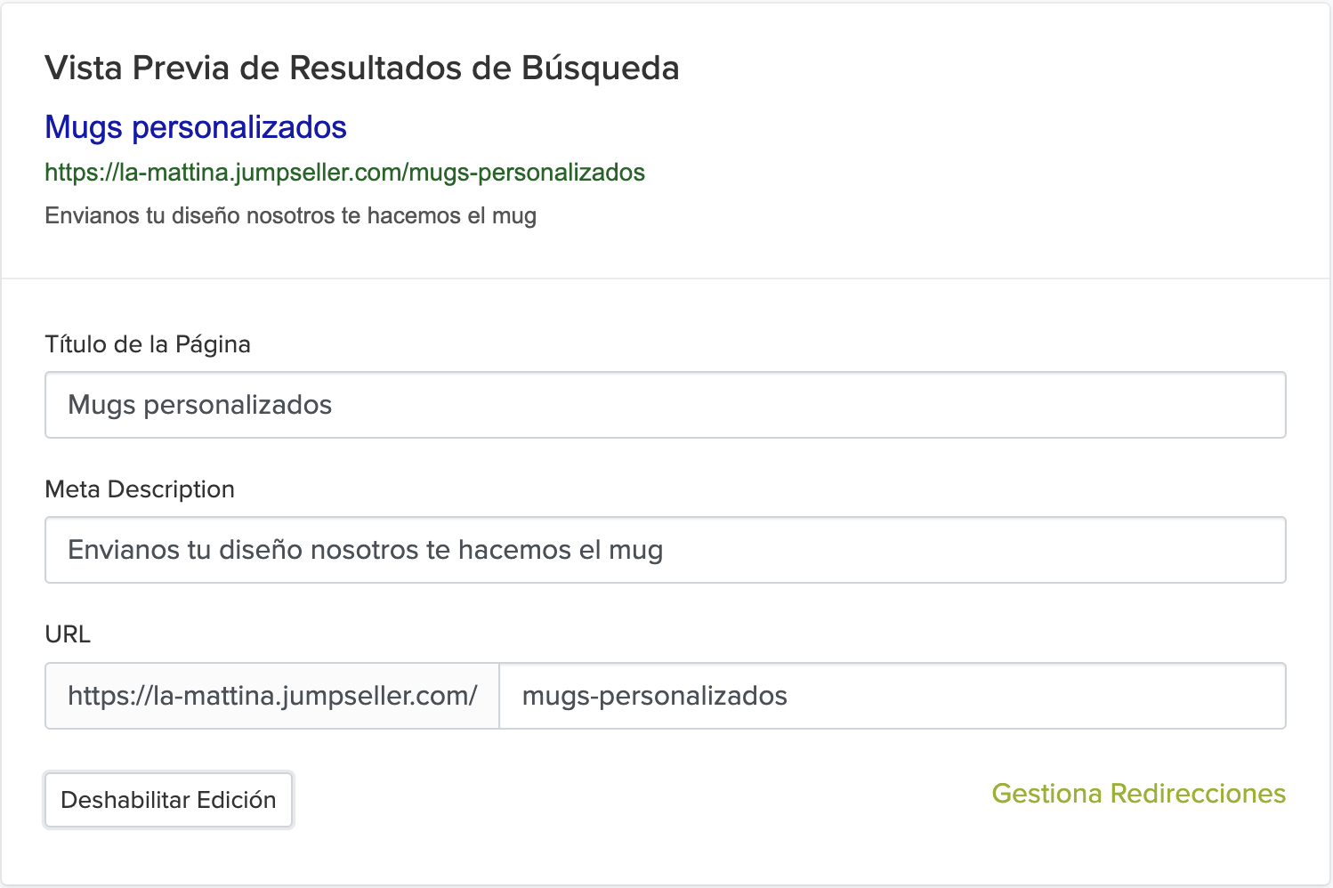Click the words "Vista Previa" in the heading
This screenshot has width=1333, height=888.
click(137, 69)
